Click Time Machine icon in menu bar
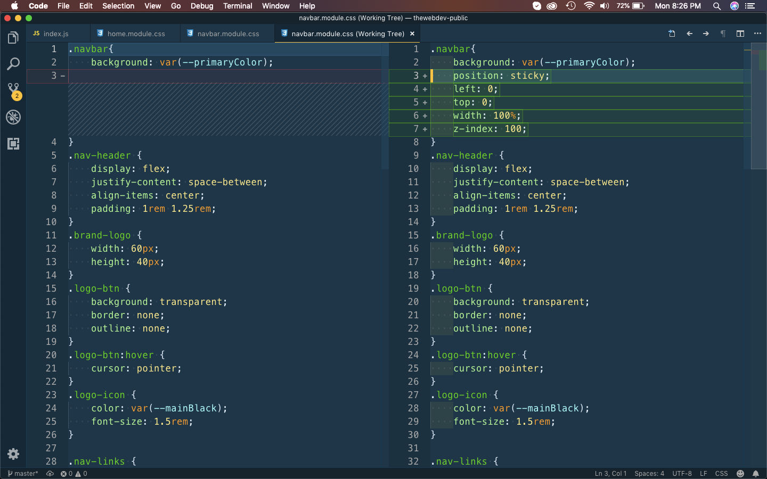Image resolution: width=767 pixels, height=479 pixels. [x=570, y=6]
